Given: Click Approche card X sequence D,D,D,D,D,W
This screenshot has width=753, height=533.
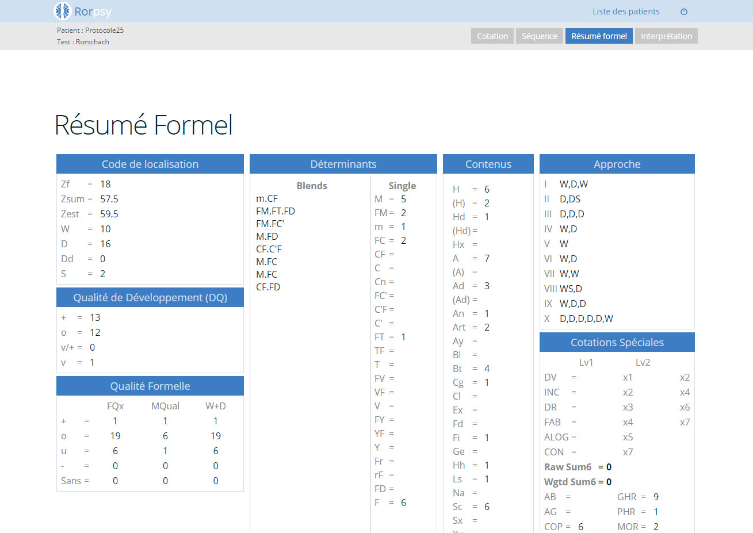Looking at the screenshot, I should pos(586,319).
